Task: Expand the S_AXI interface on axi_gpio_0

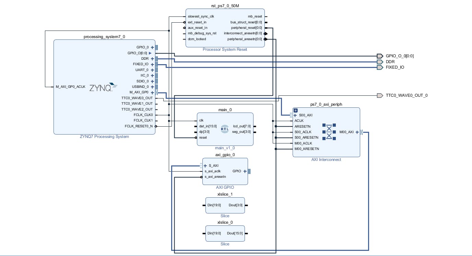Action: [x=205, y=166]
